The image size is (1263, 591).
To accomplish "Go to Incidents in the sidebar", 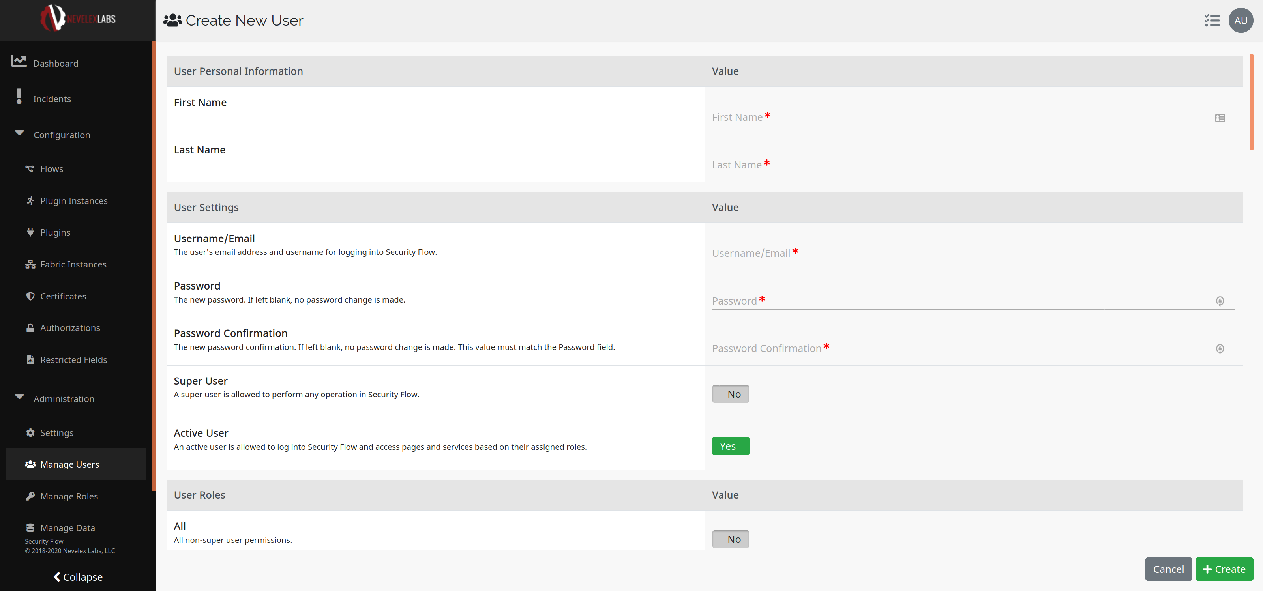I will tap(52, 99).
